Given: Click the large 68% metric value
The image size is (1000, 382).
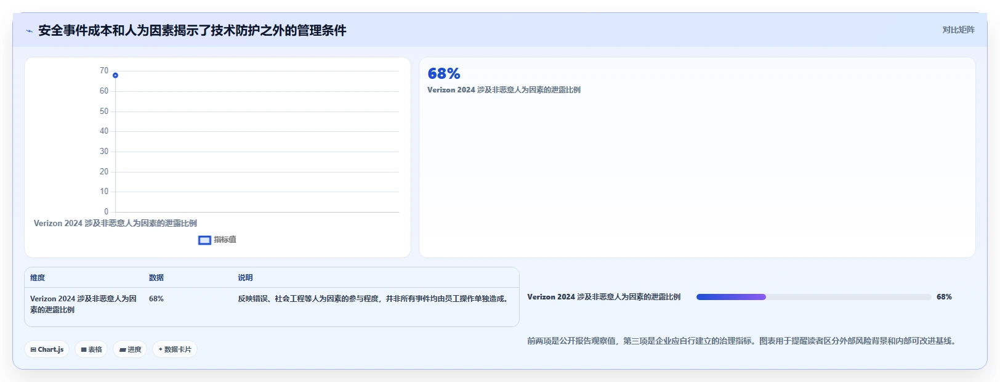Looking at the screenshot, I should point(444,74).
